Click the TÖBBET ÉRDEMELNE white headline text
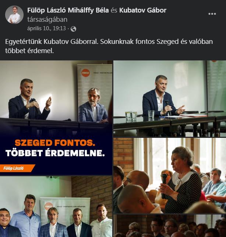Image resolution: width=226 pixels, height=237 pixels. (x=55, y=153)
